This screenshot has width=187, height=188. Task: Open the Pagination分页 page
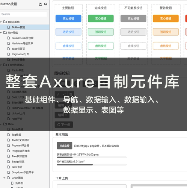pos(20,54)
